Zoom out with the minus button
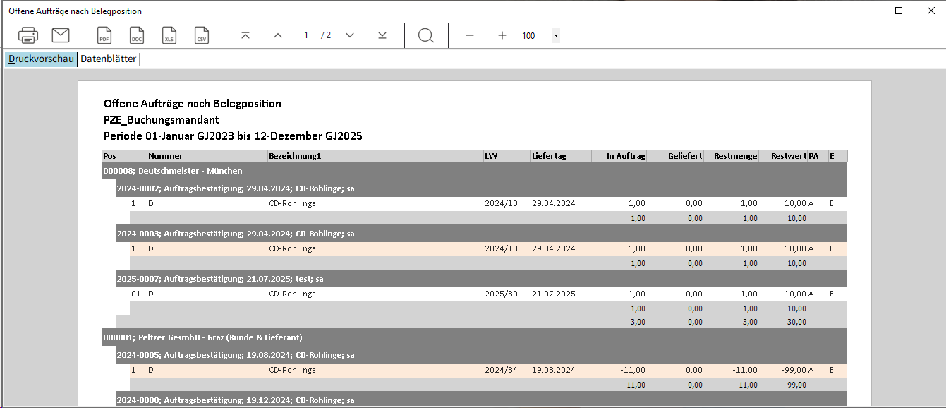 (470, 35)
